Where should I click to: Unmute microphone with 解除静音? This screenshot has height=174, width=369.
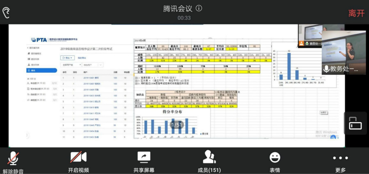[13, 162]
